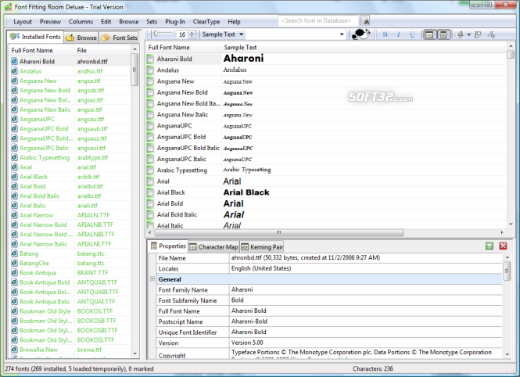Image resolution: width=520 pixels, height=377 pixels.
Task: Toggle underline formatting button
Action: tap(412, 34)
